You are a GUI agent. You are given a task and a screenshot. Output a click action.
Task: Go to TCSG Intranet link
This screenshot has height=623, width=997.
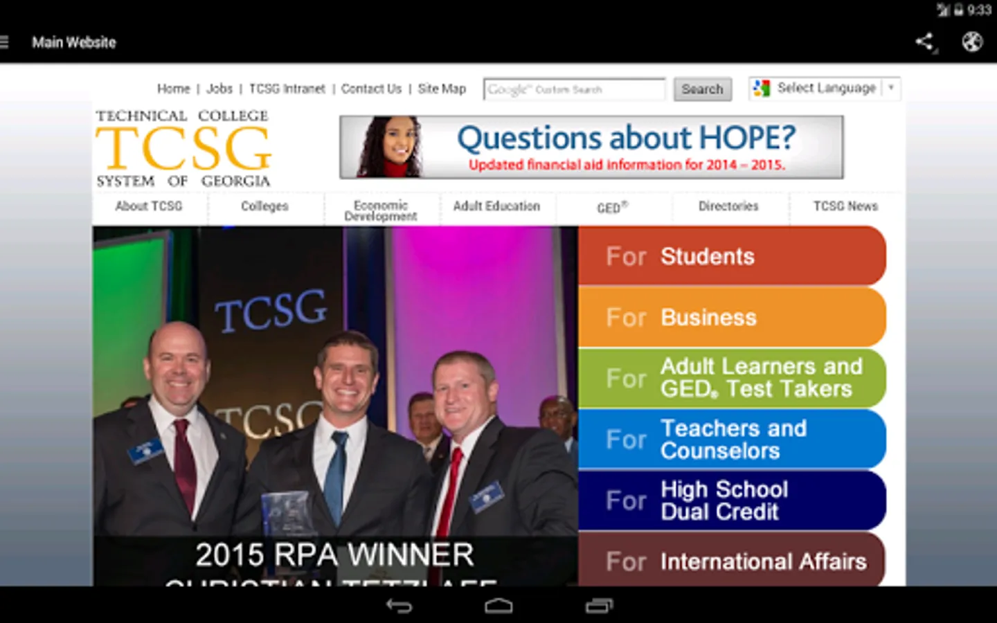(287, 89)
